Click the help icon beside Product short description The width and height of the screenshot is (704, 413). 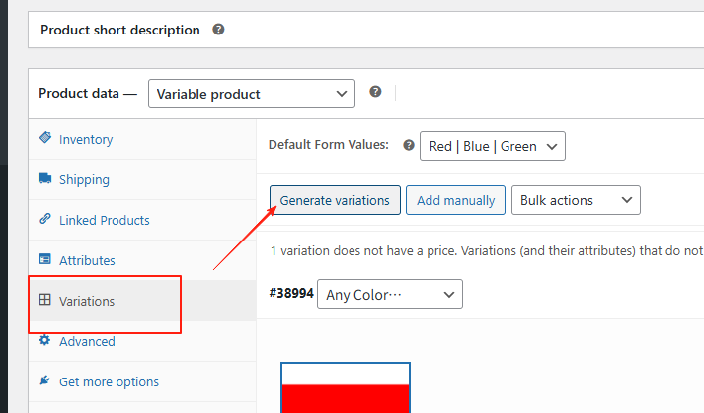pos(219,30)
